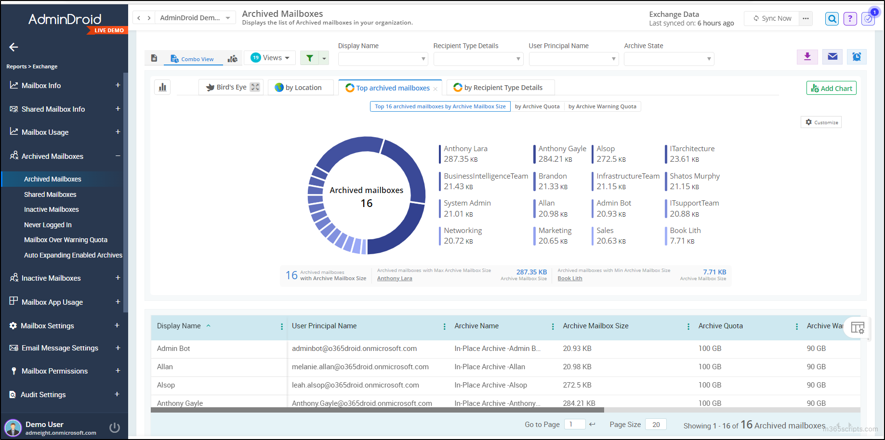Click the Go to Page input field
The image size is (885, 440).
tap(574, 424)
